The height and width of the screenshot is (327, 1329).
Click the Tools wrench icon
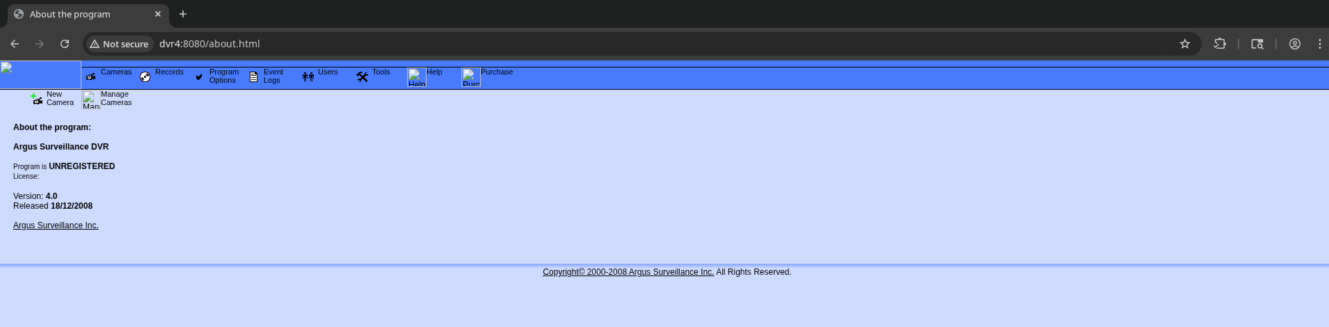(x=363, y=77)
